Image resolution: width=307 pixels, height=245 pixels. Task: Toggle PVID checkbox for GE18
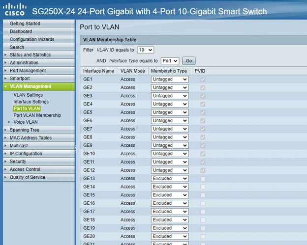tap(203, 220)
